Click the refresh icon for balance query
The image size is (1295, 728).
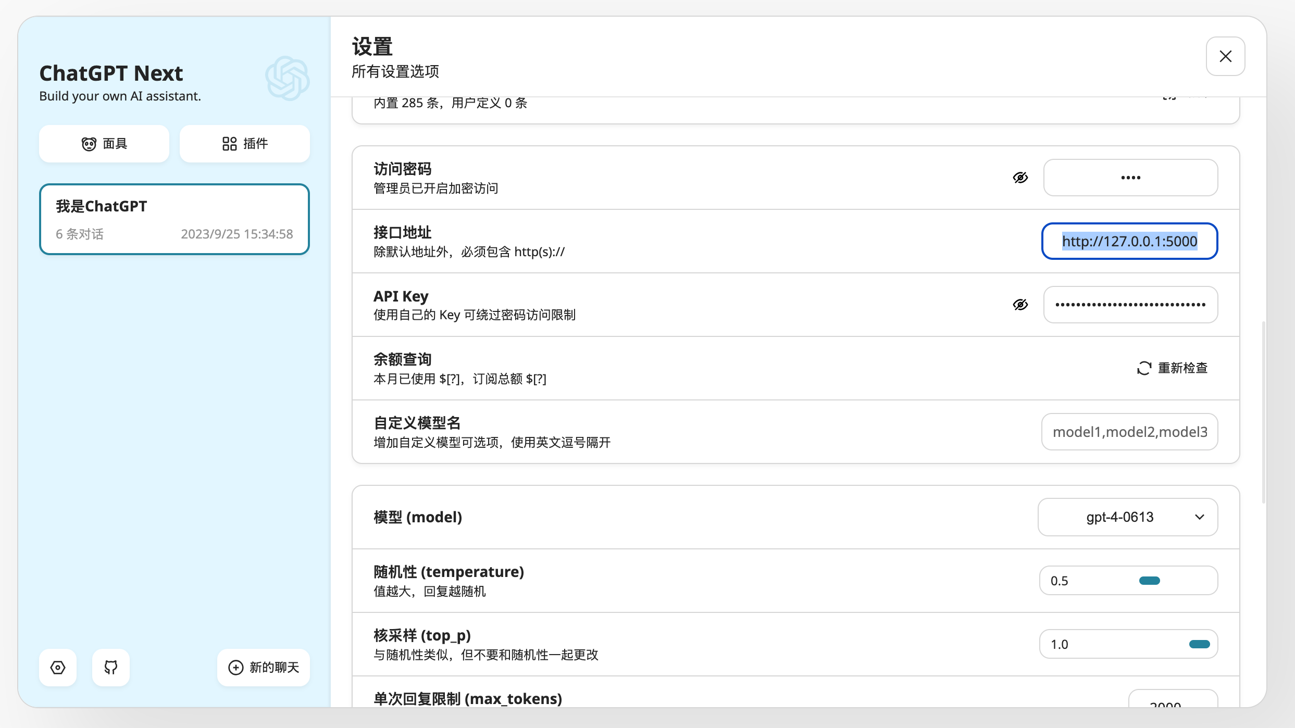[x=1144, y=368]
